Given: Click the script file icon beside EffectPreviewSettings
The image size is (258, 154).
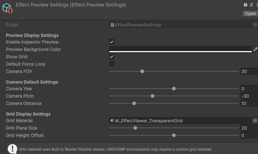Looking at the screenshot, I should (x=112, y=25).
